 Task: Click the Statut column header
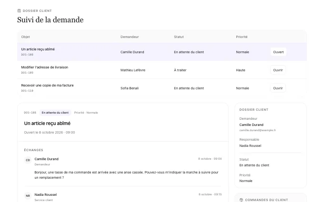(x=179, y=37)
